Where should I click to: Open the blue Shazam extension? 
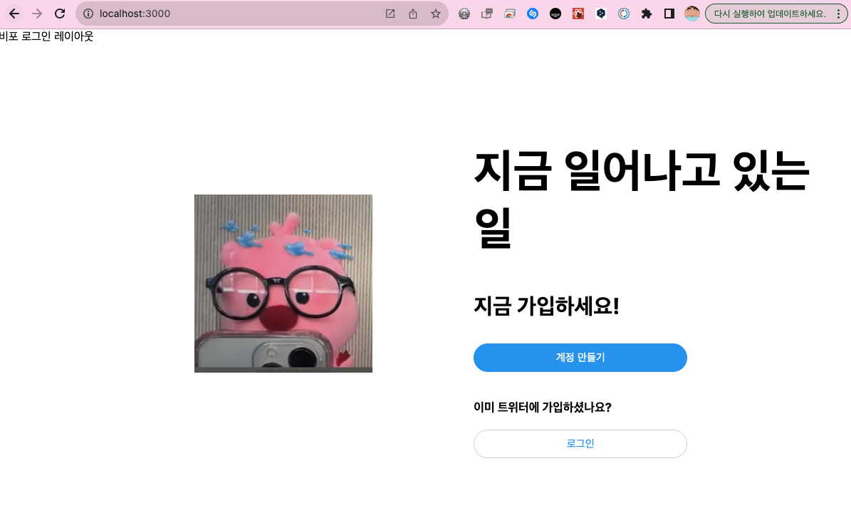[x=533, y=14]
